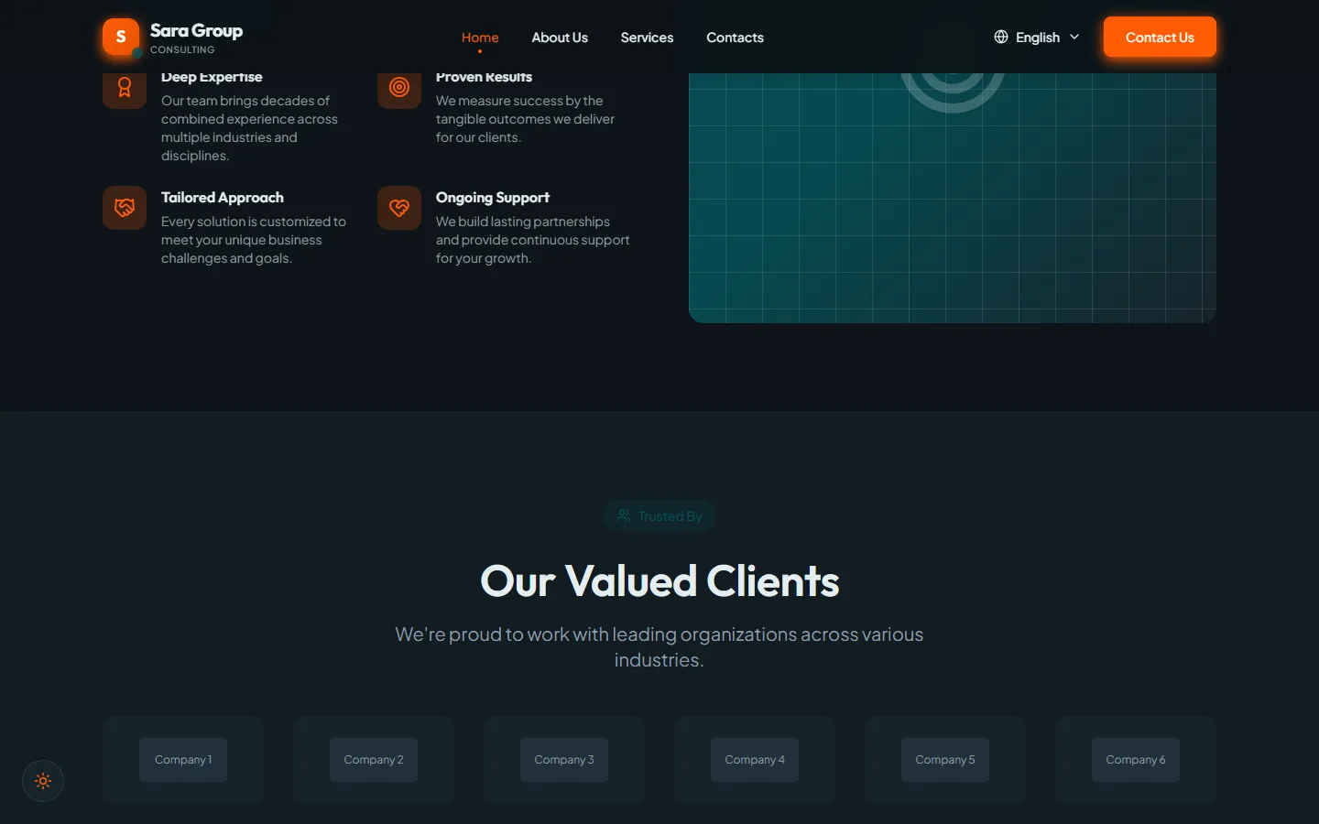
Task: Click the Sara Group brand name link
Action: 196,30
